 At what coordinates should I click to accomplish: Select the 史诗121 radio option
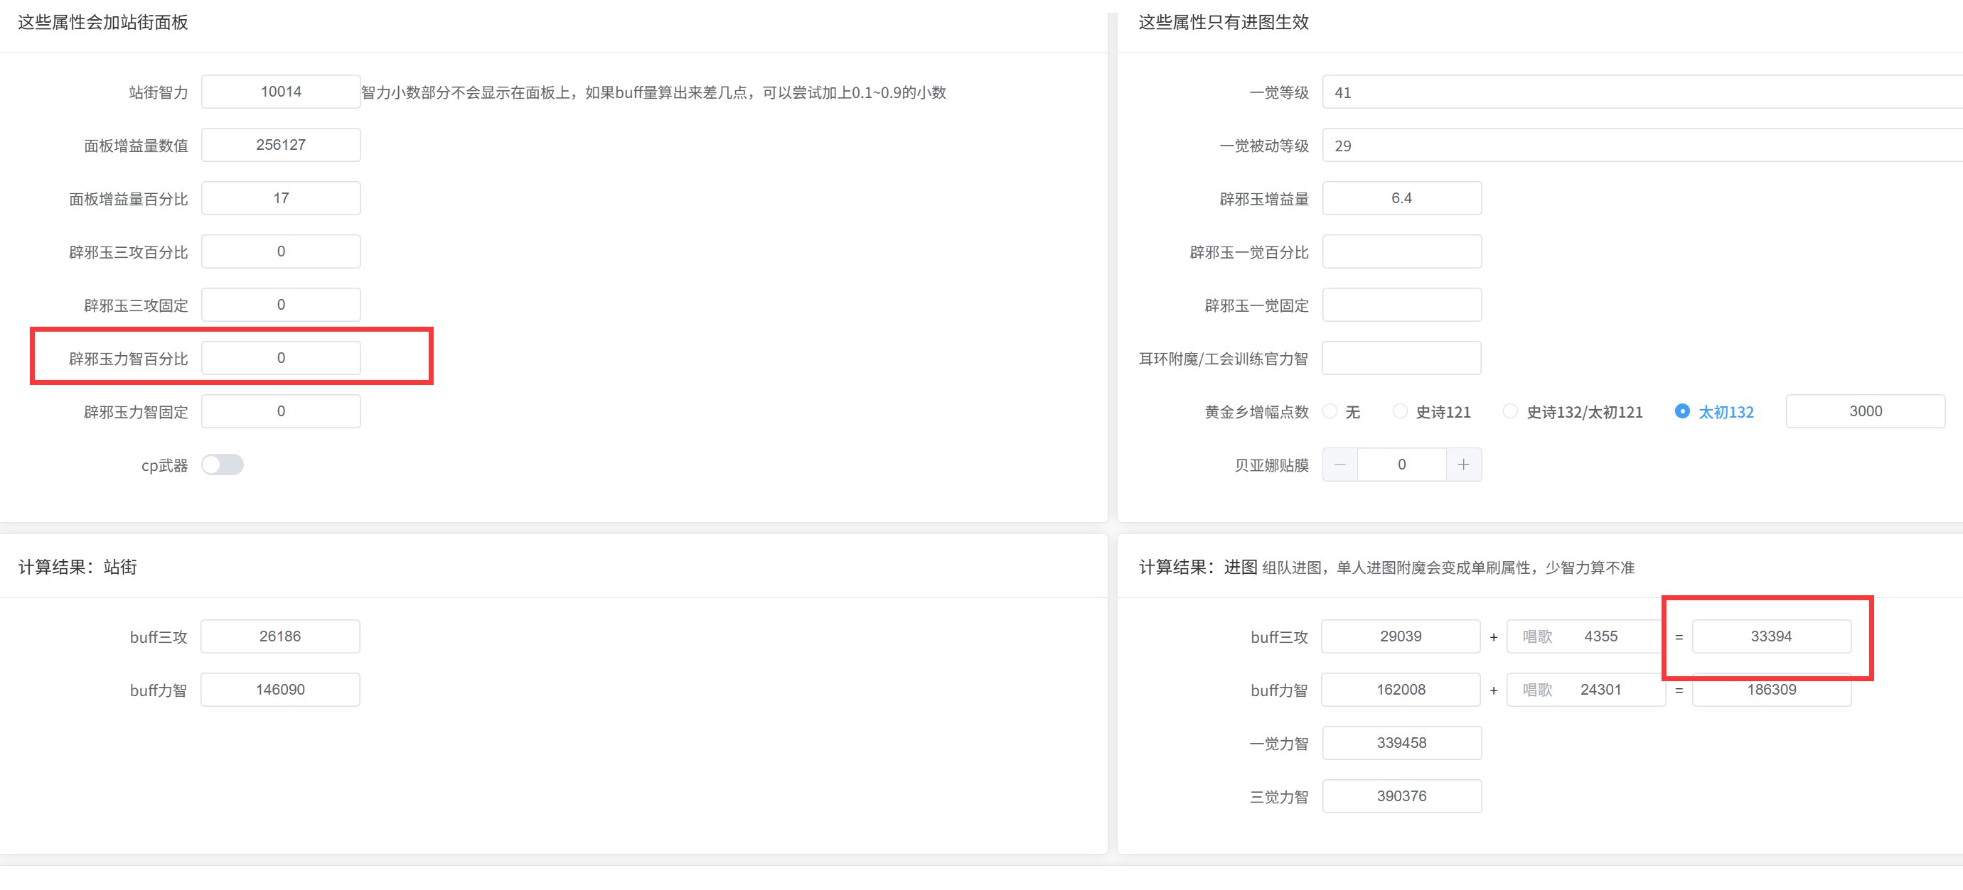pyautogui.click(x=1431, y=412)
